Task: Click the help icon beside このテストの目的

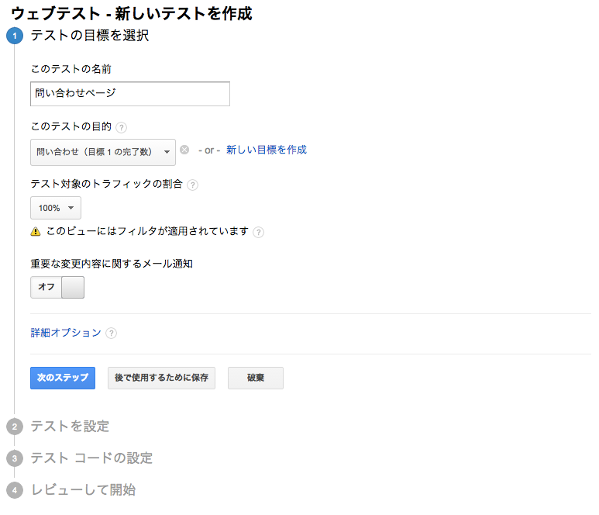Action: pos(122,127)
